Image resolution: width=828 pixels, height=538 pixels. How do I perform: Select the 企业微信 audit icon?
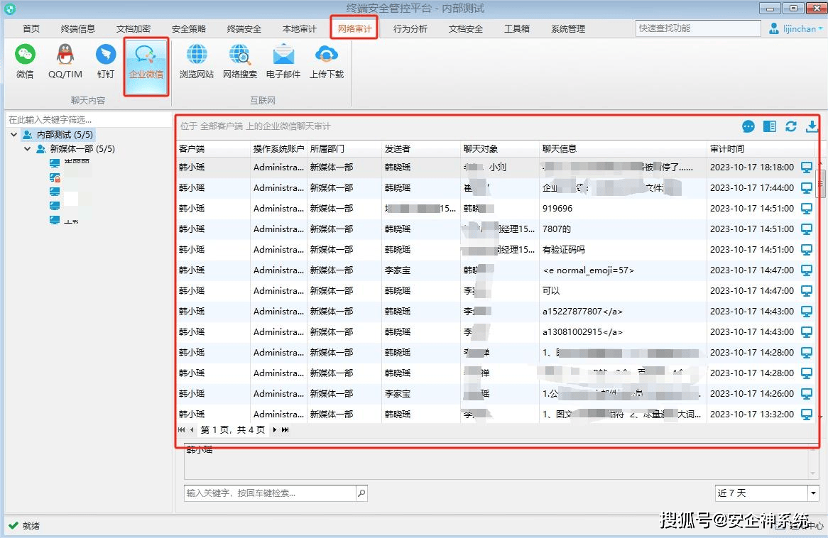click(x=146, y=66)
